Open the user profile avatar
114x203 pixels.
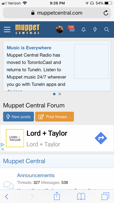60,29
